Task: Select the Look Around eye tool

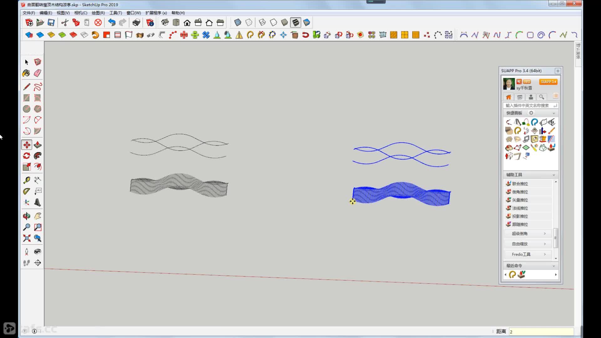Action: 38,252
